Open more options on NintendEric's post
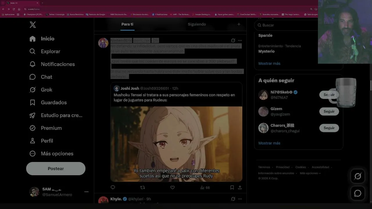 pos(240,41)
